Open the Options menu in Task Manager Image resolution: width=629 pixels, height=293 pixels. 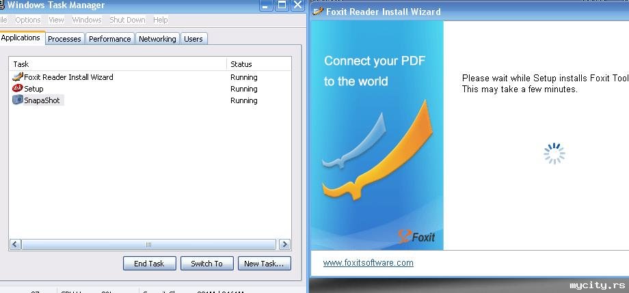click(27, 20)
